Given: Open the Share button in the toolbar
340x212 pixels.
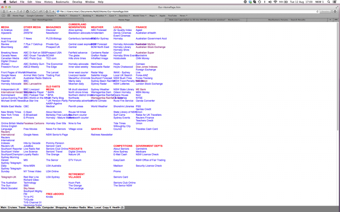Looking at the screenshot, I should click(40, 11).
